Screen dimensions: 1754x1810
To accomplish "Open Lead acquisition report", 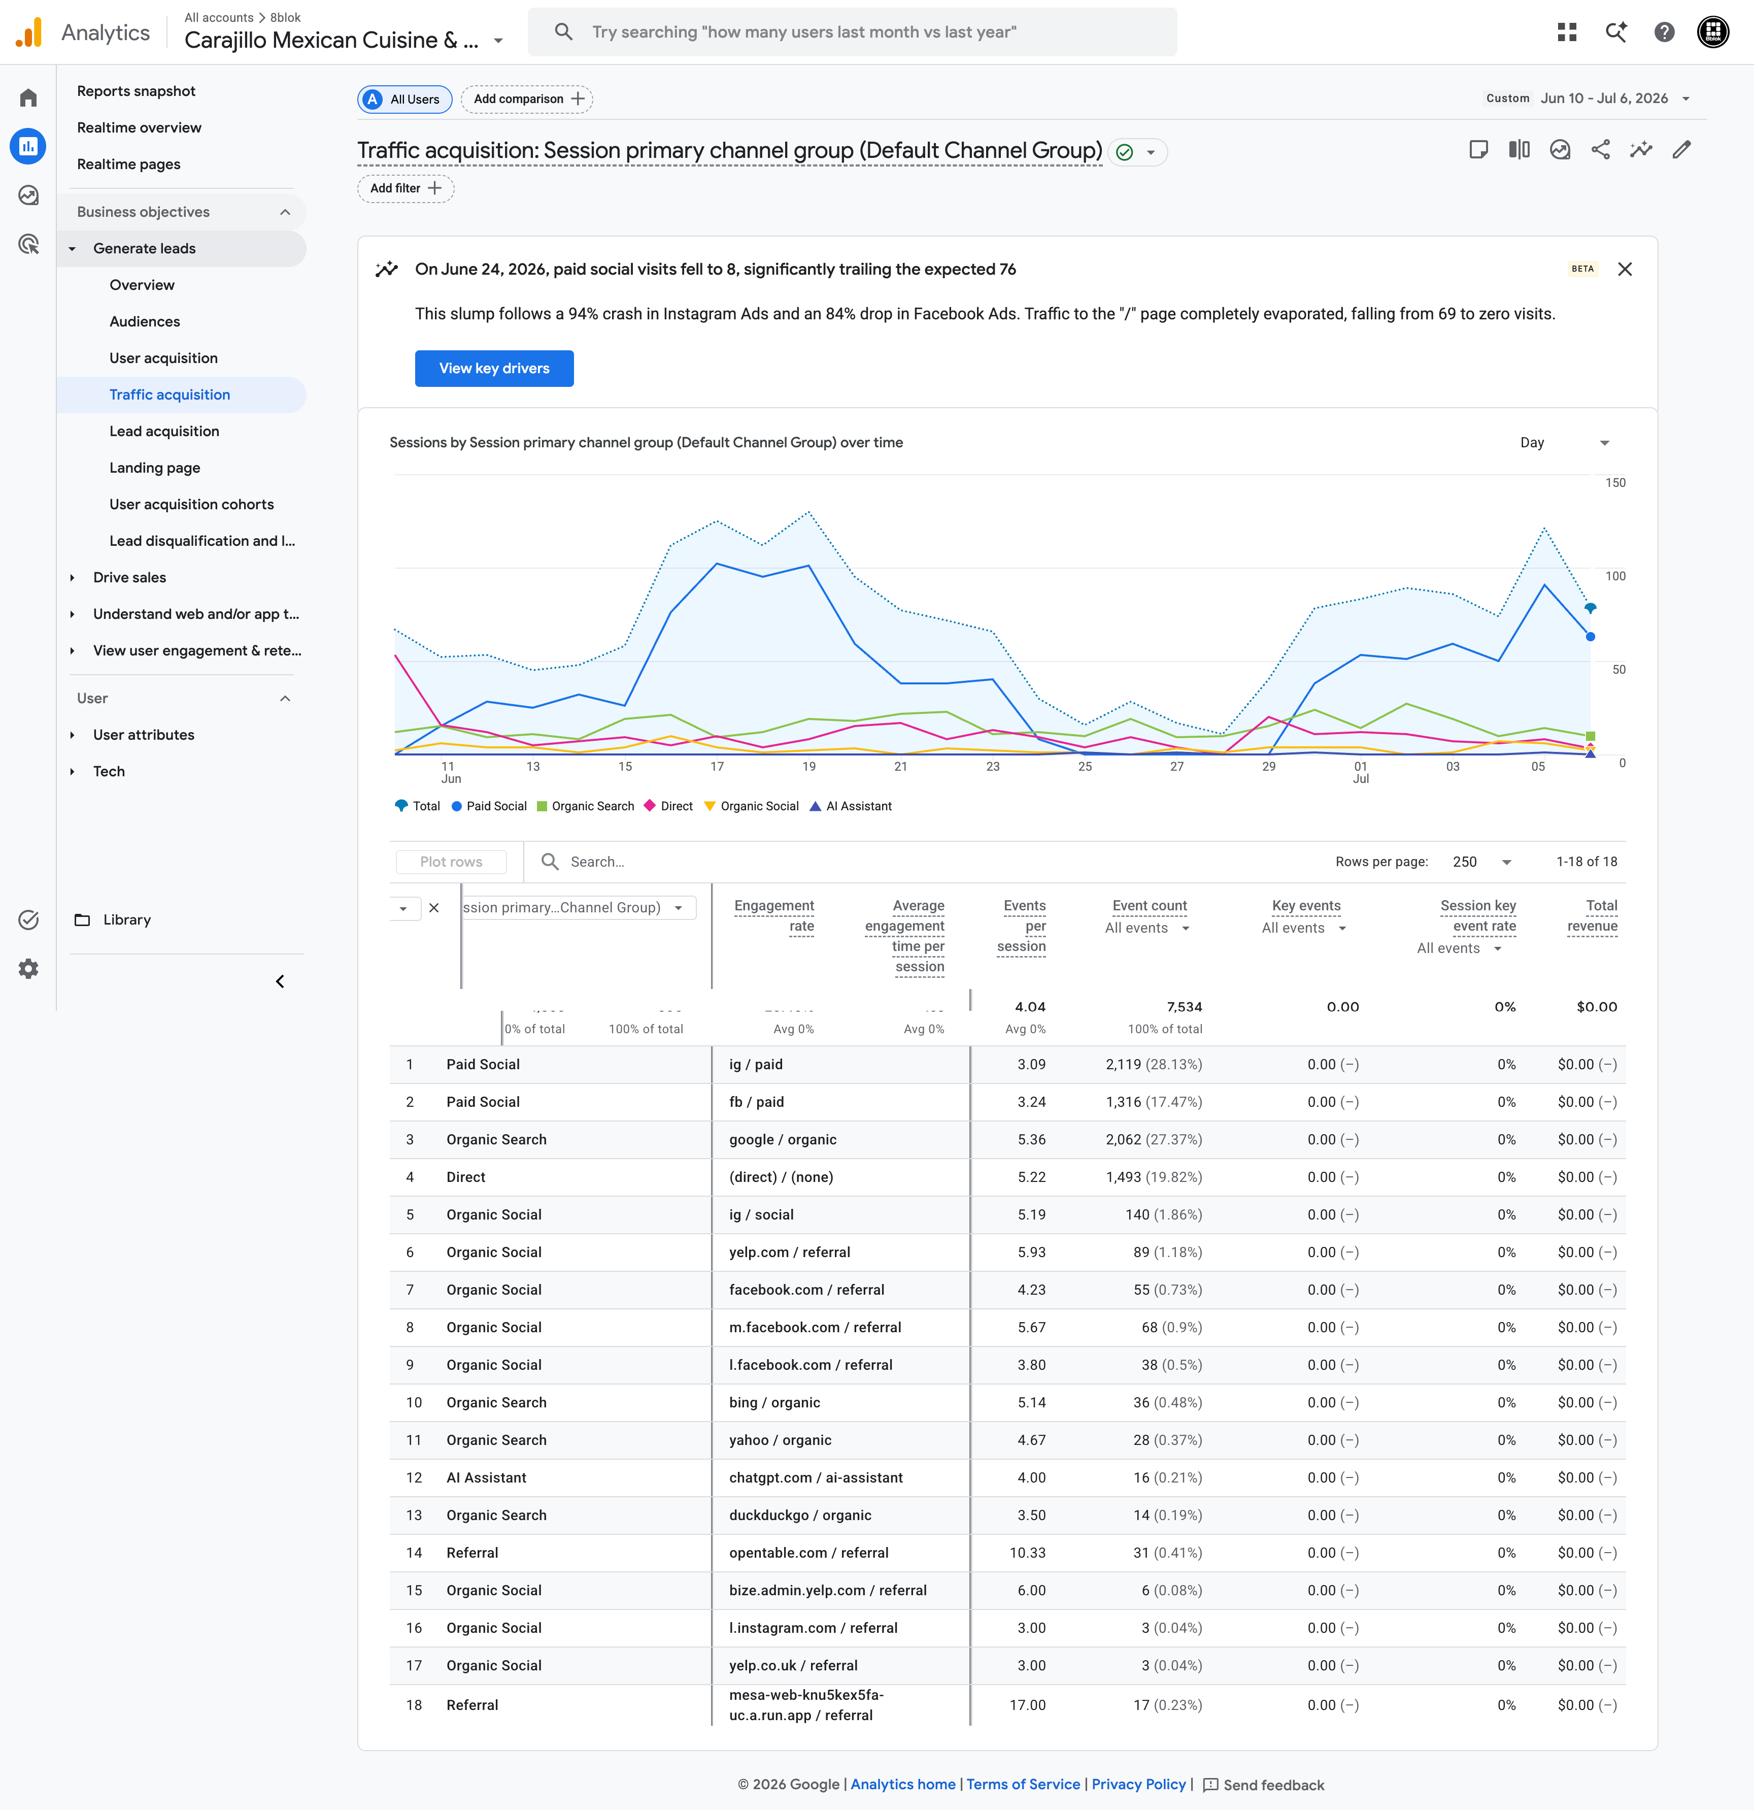I will tap(164, 431).
